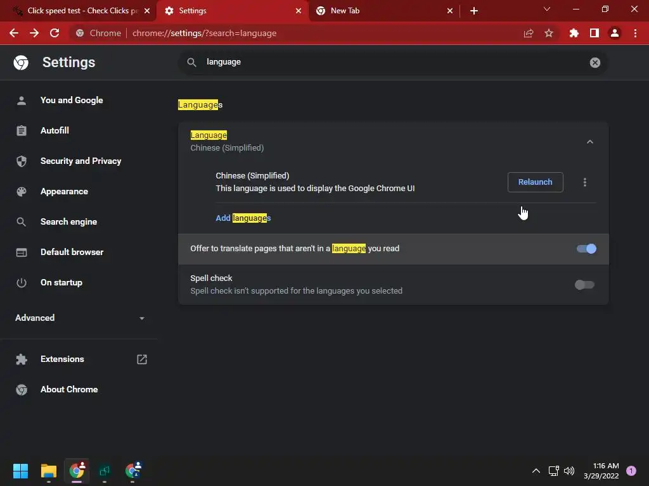Close the Settings tab
The image size is (649, 486).
click(x=299, y=11)
